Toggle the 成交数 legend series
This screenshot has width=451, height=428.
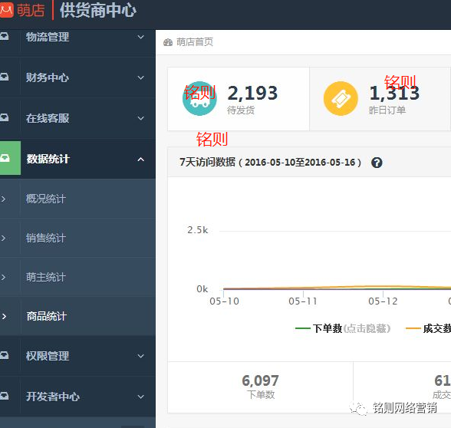pyautogui.click(x=428, y=328)
